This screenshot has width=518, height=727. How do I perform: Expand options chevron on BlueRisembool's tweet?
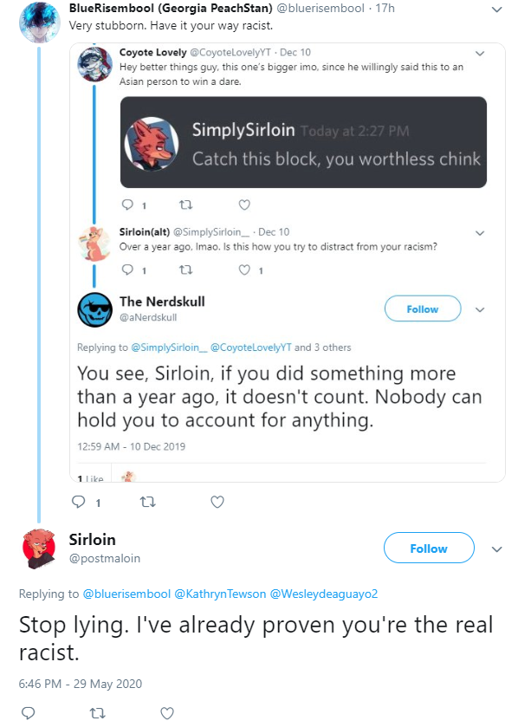coord(496,10)
